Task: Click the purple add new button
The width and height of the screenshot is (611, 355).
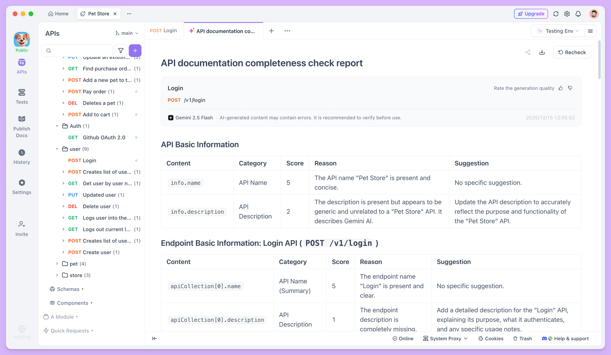Action: pos(135,51)
